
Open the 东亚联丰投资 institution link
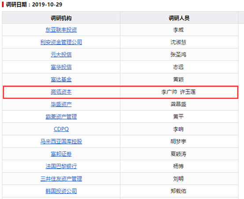pyautogui.click(x=61, y=30)
